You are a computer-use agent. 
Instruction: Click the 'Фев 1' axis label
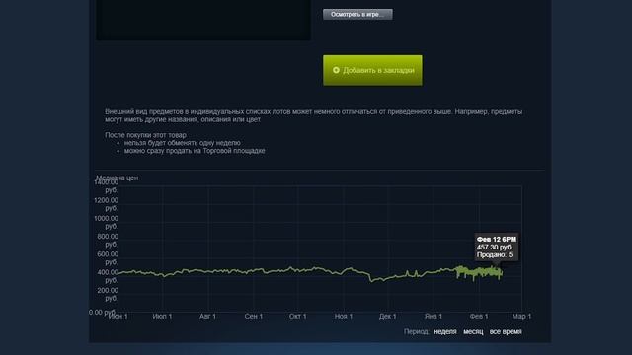pos(479,316)
